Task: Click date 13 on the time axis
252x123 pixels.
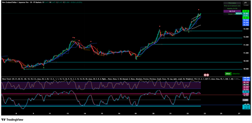Action: tap(68, 113)
